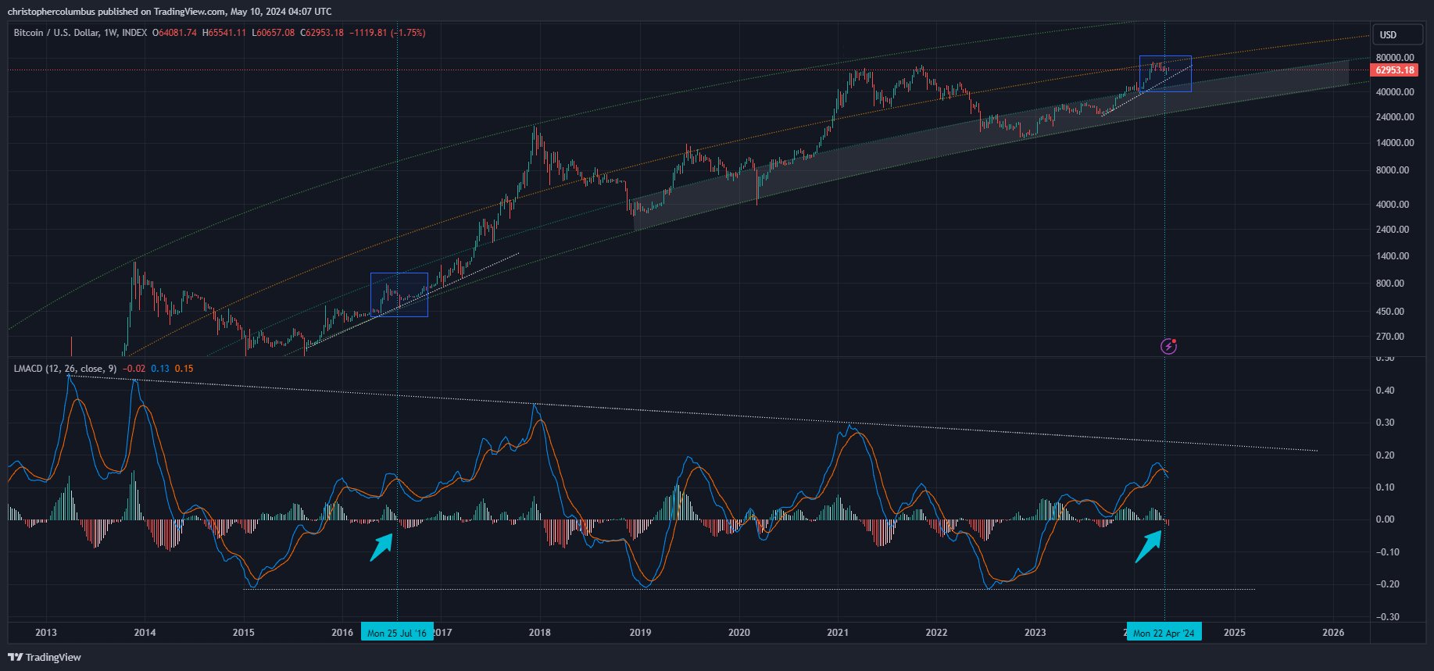Click the purple lightning bolt icon

coord(1168,346)
